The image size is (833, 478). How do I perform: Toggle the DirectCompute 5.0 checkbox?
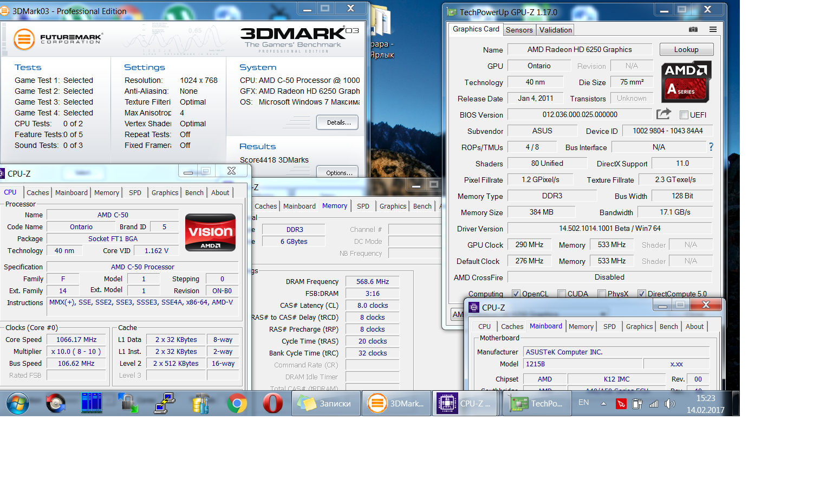pos(641,294)
